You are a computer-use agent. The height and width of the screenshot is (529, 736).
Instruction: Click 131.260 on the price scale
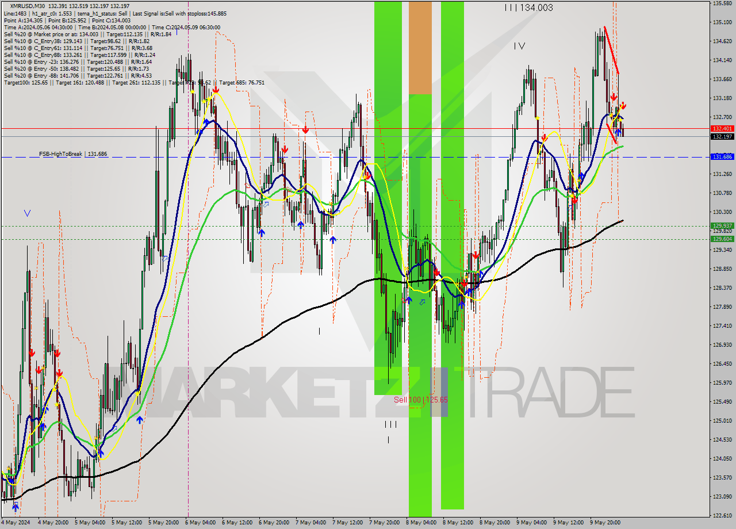722,174
